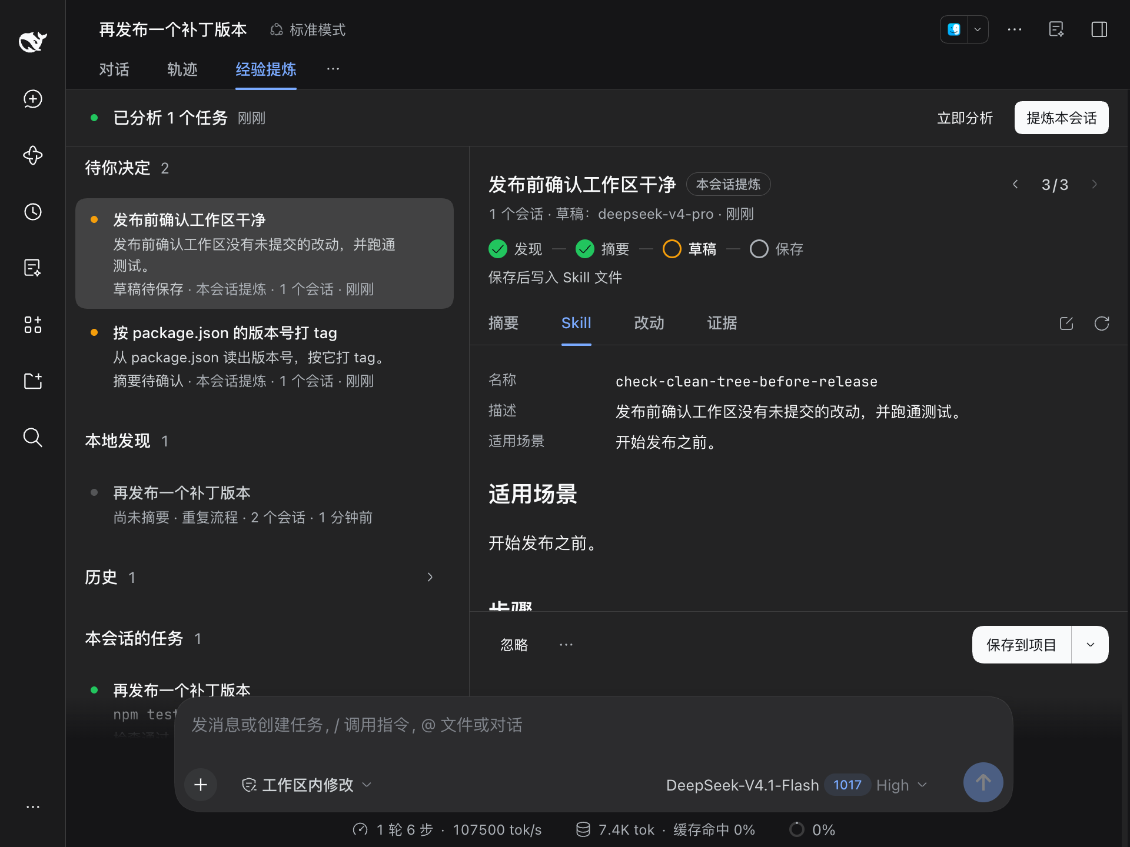Go to the next distilled item
Image resolution: width=1130 pixels, height=847 pixels.
click(1094, 185)
